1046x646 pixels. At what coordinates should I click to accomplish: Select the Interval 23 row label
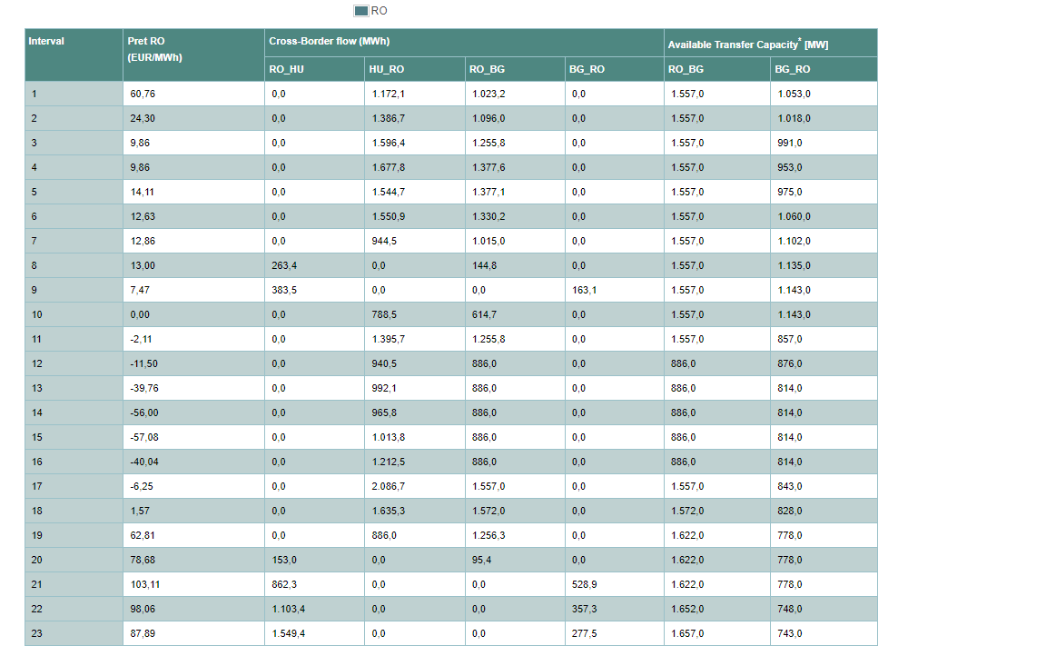[36, 633]
